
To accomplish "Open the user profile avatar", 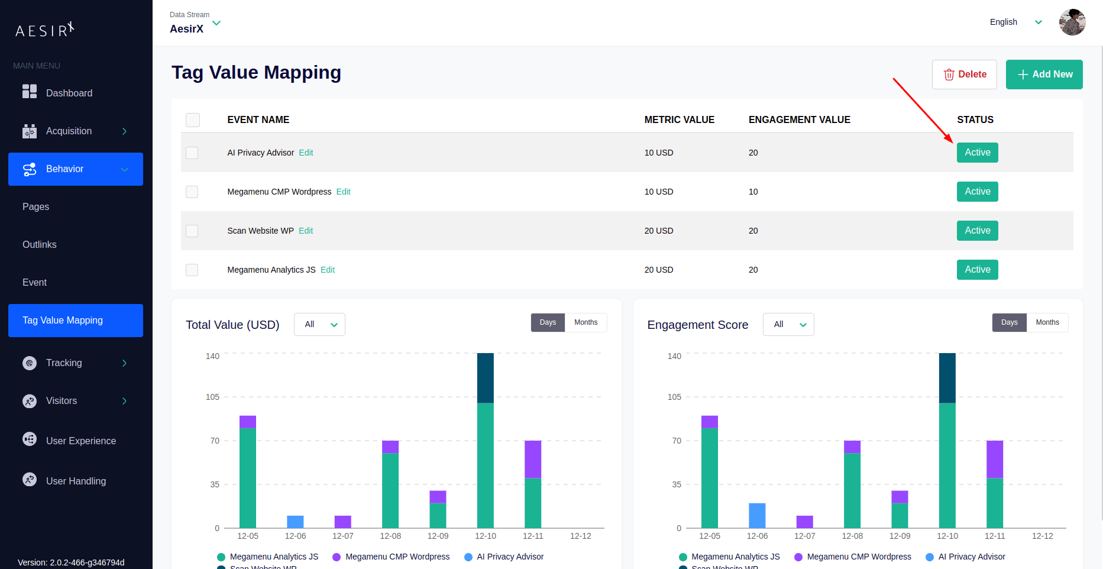I will [x=1072, y=22].
